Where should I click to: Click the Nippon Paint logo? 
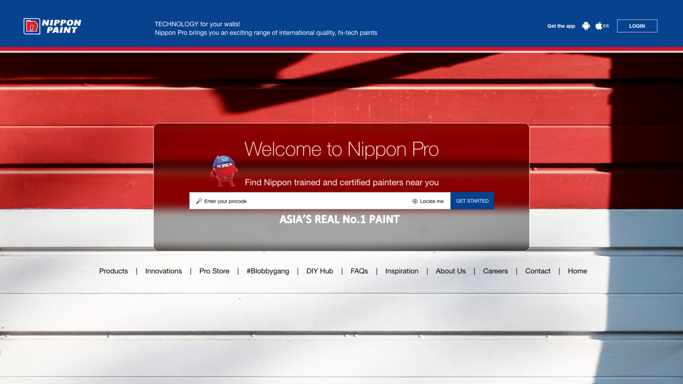(x=53, y=26)
